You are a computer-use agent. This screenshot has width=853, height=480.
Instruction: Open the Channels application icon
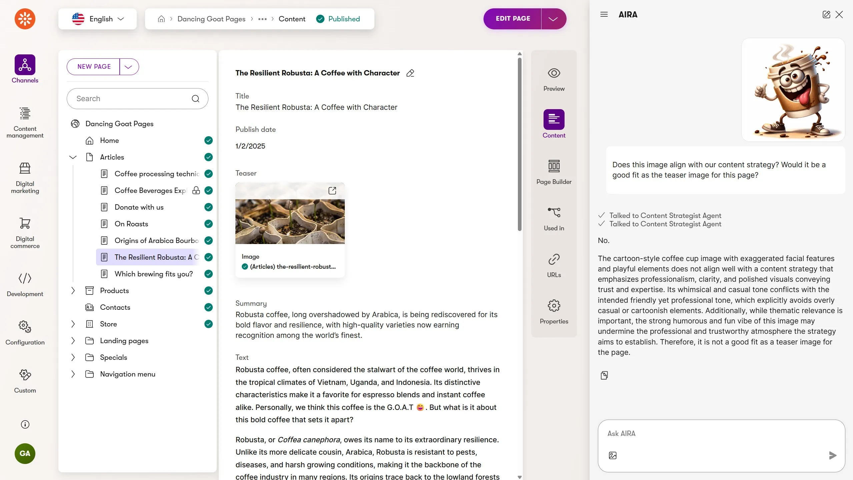pos(25,65)
